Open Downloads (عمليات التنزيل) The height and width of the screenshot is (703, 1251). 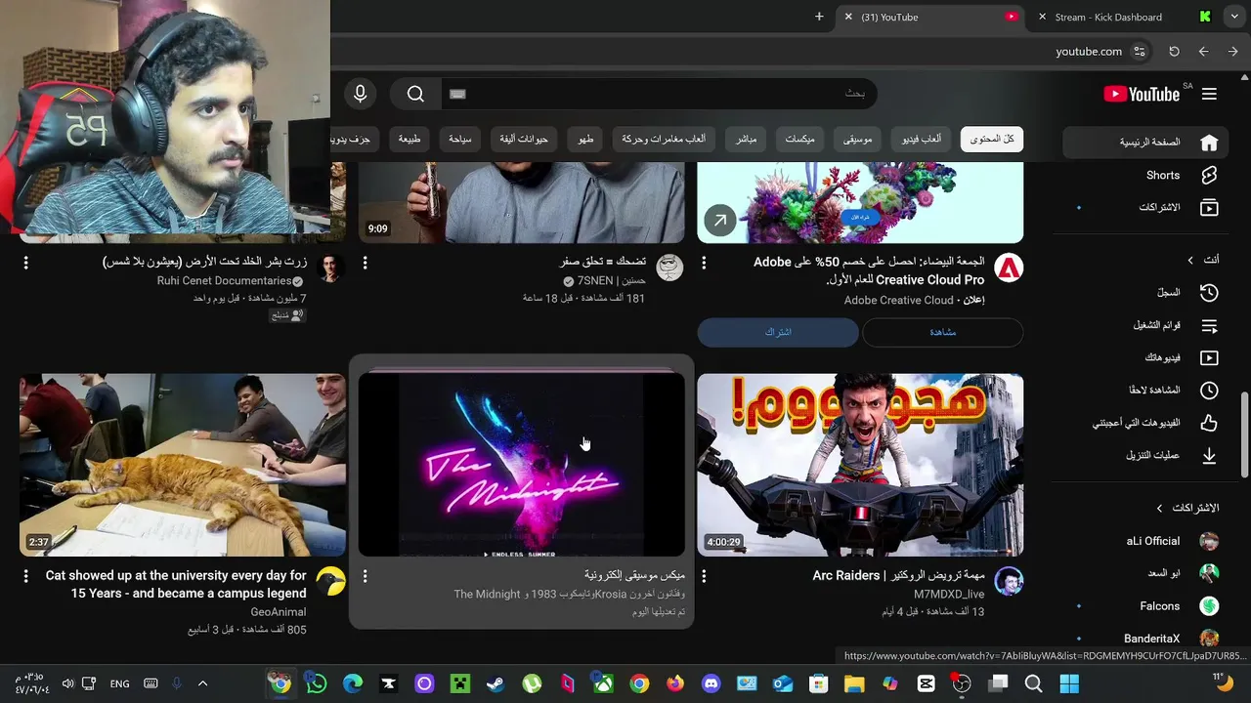pos(1144,455)
